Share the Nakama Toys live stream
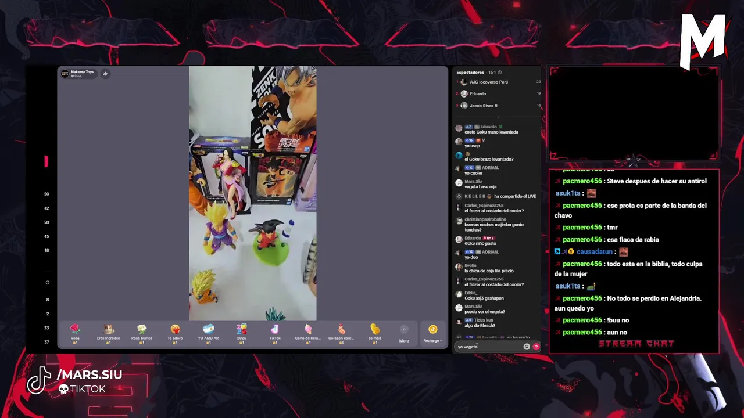 [105, 74]
